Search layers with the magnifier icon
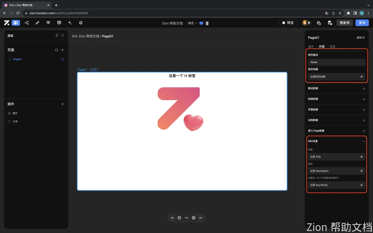373x233 pixels. (62, 35)
